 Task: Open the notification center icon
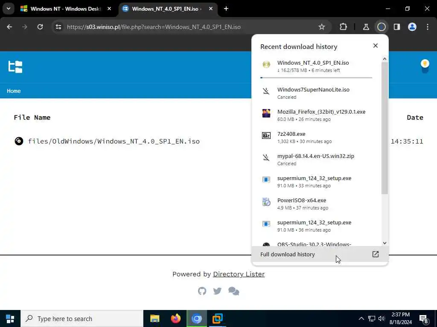click(424, 319)
